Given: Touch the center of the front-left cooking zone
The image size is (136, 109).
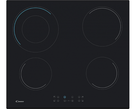Looking at the screenshot, I should point(36,74).
